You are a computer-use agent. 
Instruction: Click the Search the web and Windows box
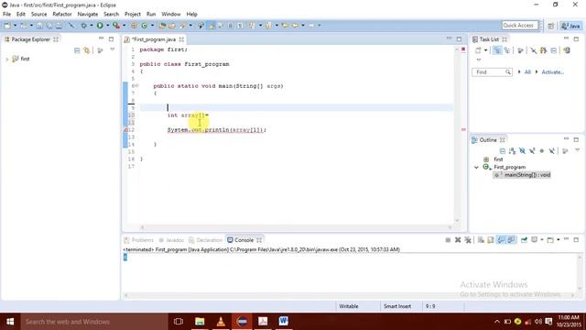pos(94,322)
